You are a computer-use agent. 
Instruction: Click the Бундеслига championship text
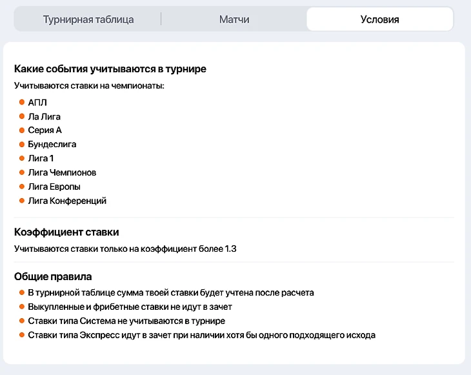tap(52, 145)
